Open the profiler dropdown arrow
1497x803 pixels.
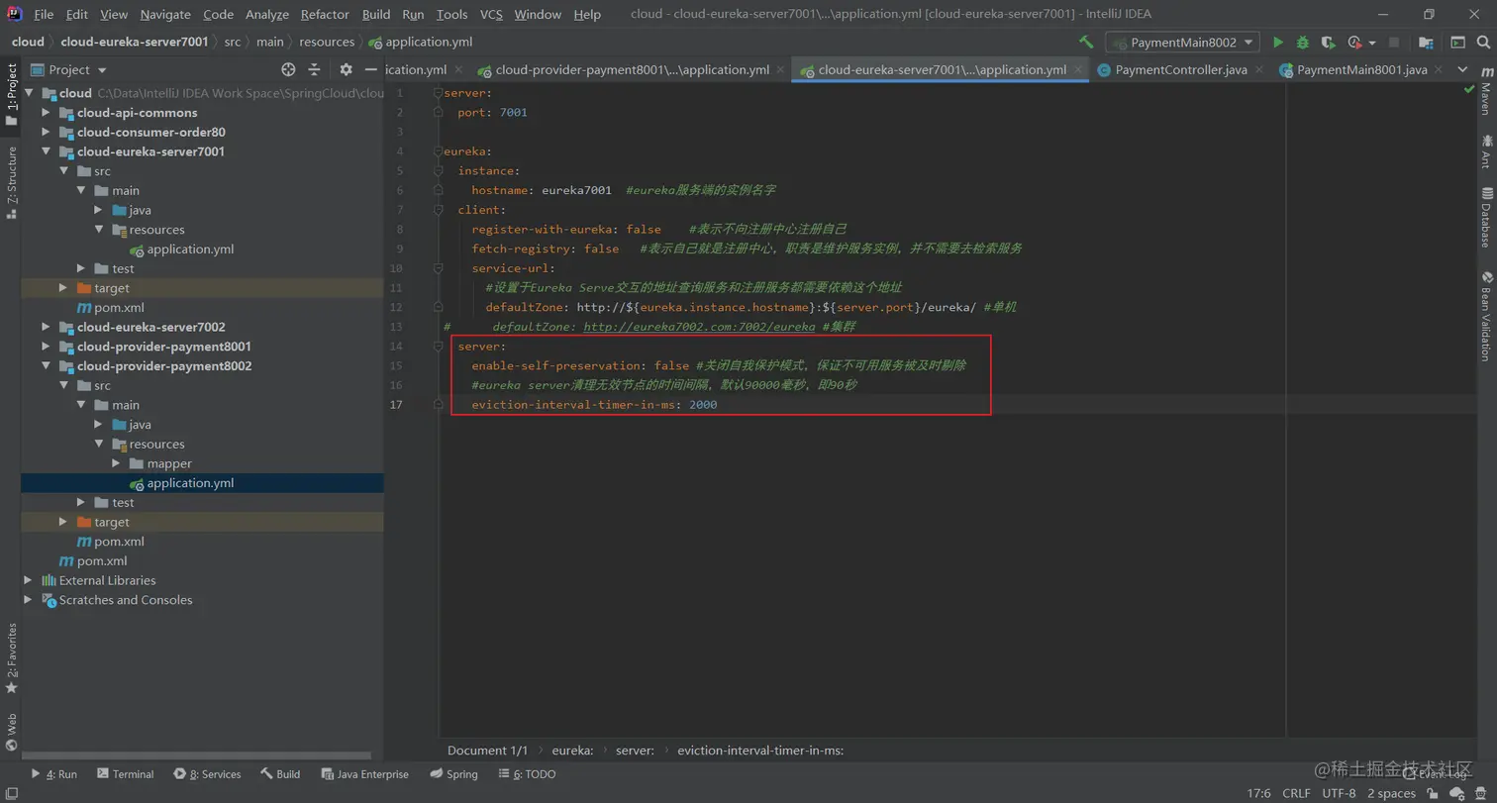(1372, 44)
